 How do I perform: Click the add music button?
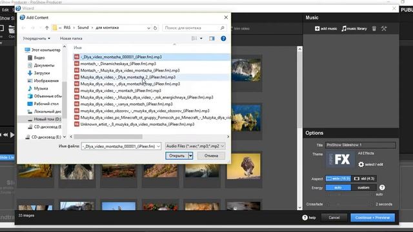[x=326, y=28]
